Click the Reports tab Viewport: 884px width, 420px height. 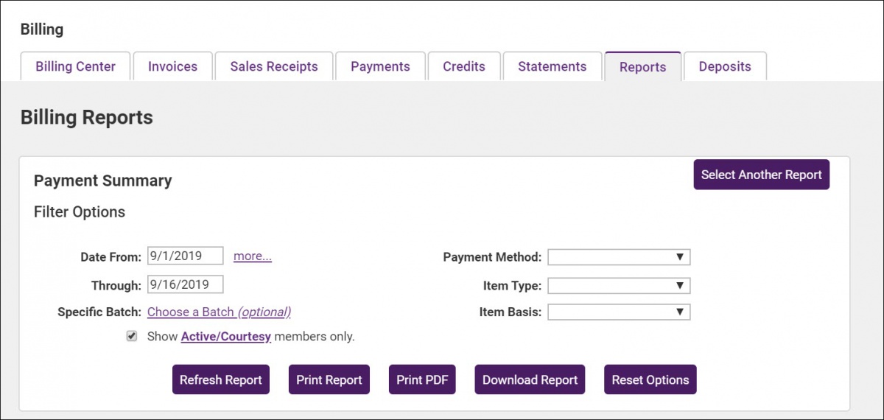pos(642,67)
